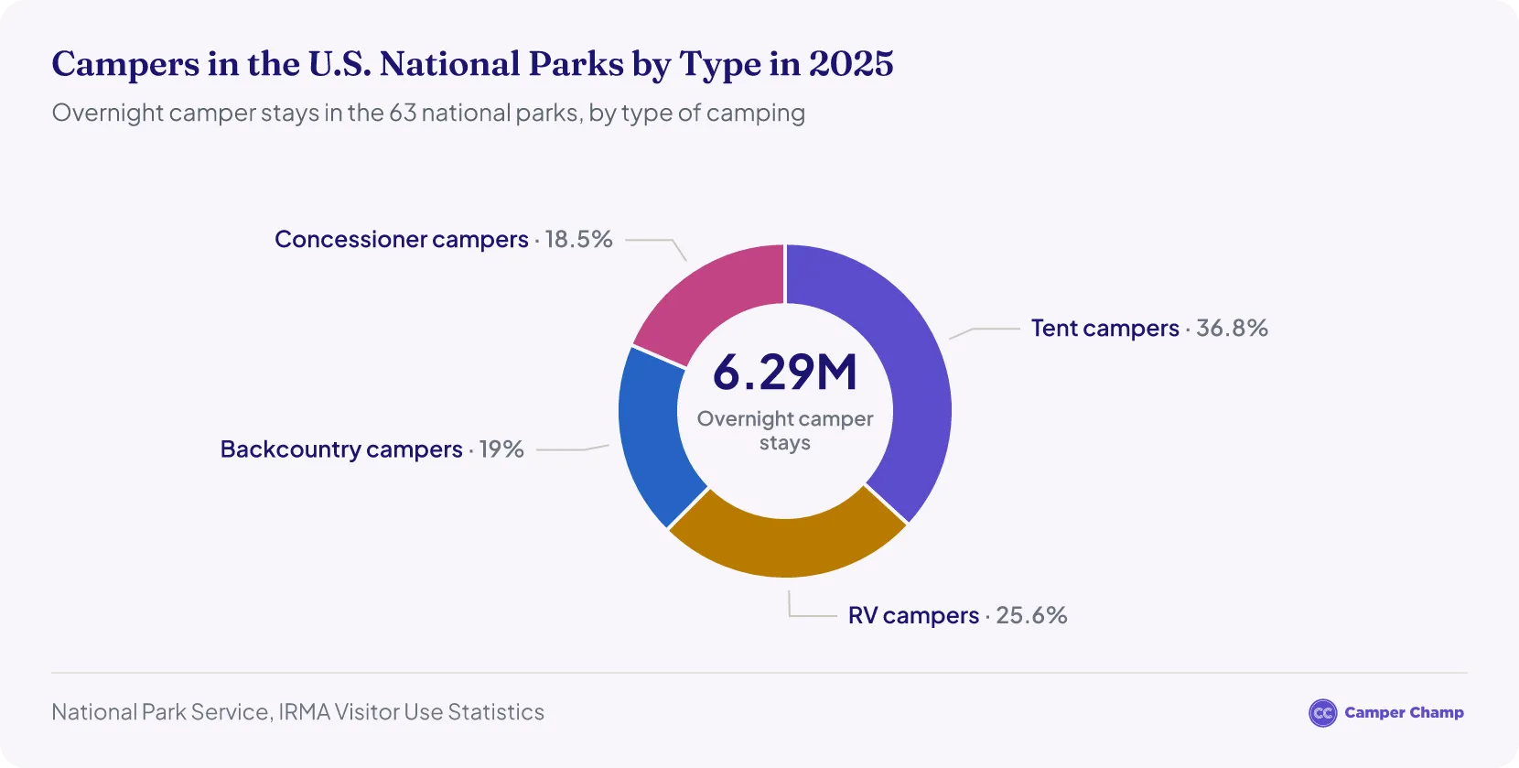Click the chart title about Campers in 2025
The width and height of the screenshot is (1519, 768).
(472, 64)
